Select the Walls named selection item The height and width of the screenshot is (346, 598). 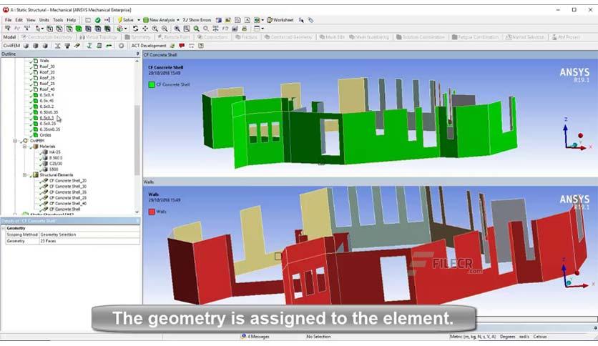(44, 61)
